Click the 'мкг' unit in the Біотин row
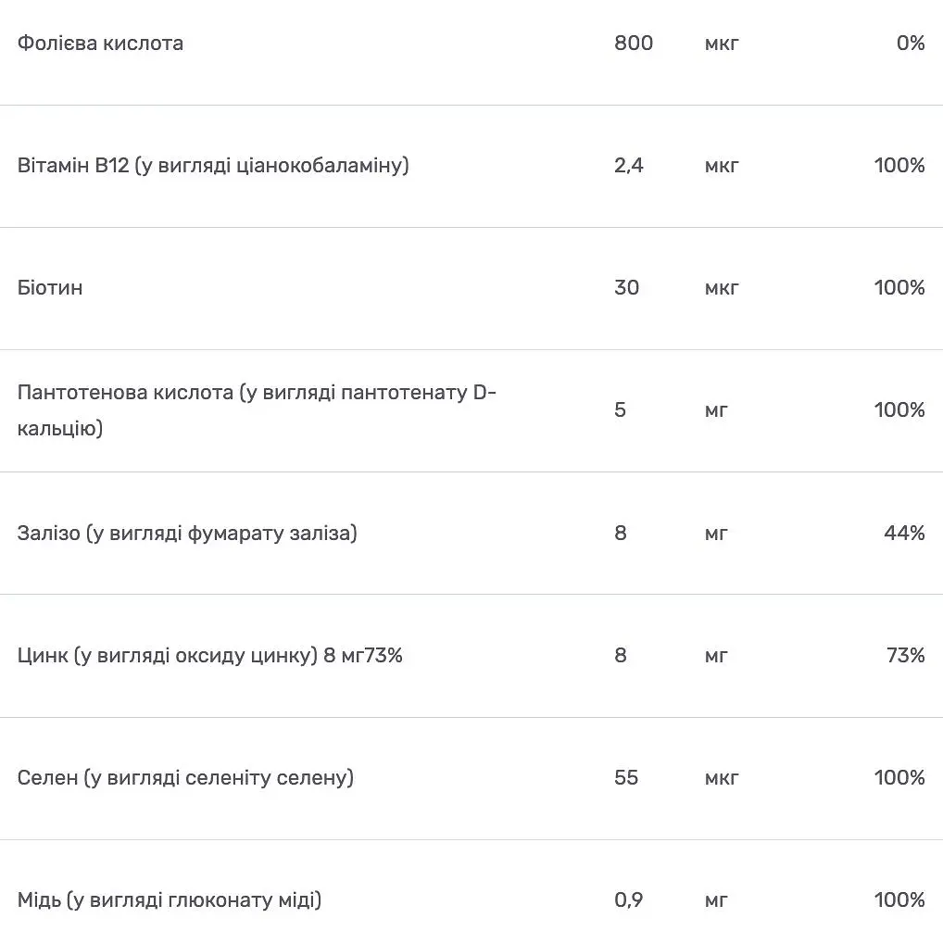943x943 pixels. (722, 288)
